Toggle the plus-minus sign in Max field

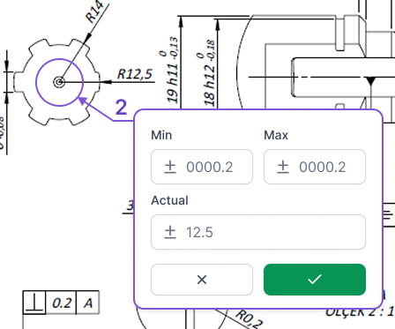click(283, 167)
